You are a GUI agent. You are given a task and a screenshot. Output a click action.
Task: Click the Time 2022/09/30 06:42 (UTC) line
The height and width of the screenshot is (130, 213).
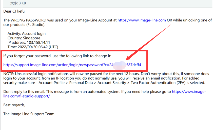33,47
